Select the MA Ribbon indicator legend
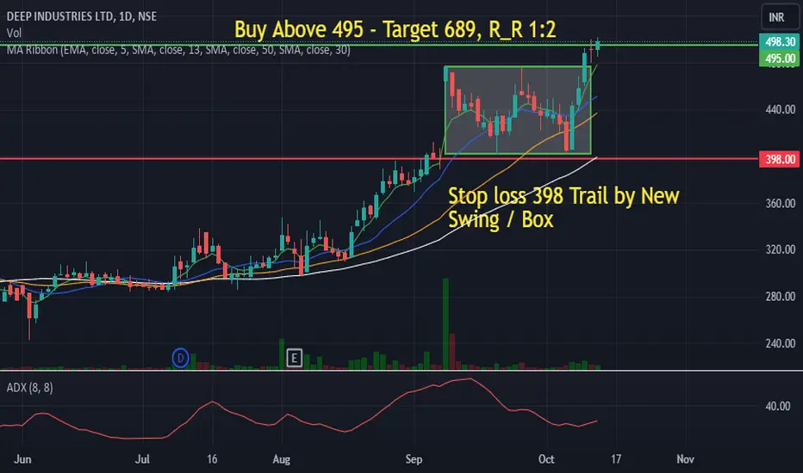This screenshot has width=803, height=473. click(x=178, y=50)
